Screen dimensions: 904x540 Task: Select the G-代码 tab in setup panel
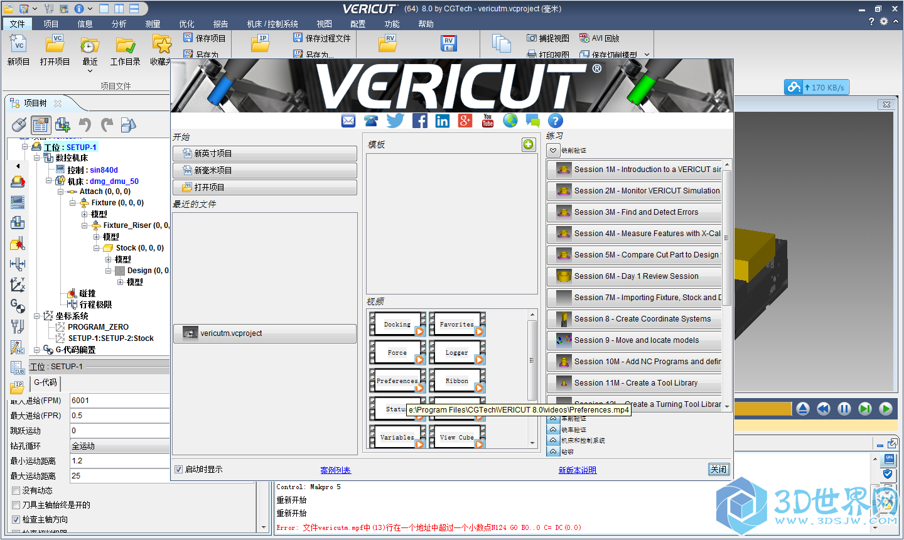coord(45,382)
